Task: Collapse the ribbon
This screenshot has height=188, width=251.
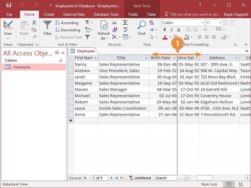Action: pyautogui.click(x=246, y=44)
